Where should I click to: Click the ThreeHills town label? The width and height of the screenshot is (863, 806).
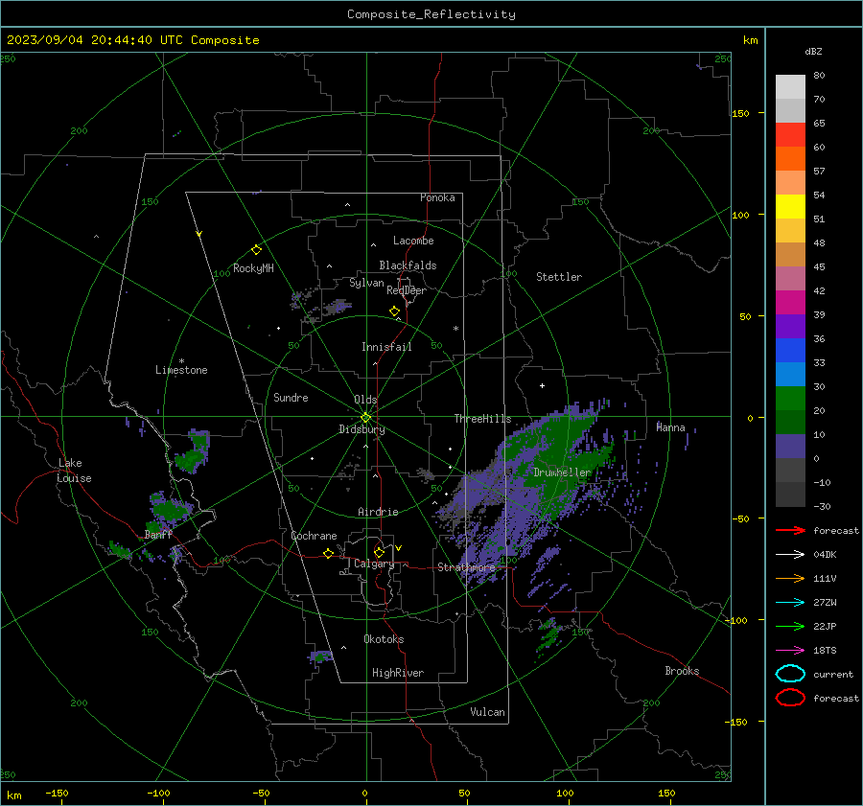482,419
